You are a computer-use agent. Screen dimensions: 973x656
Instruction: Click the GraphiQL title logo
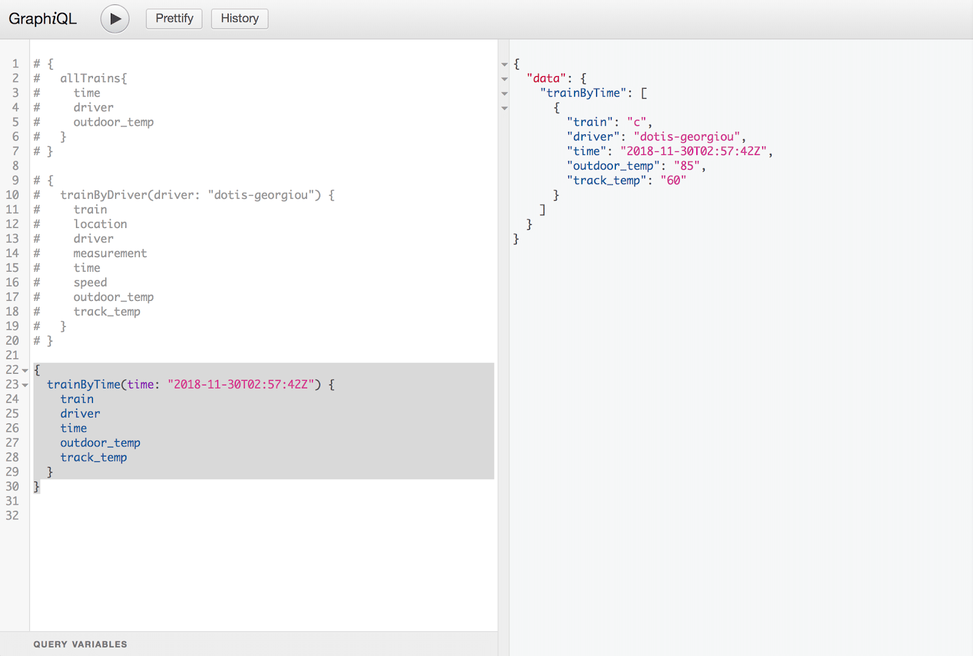(43, 19)
